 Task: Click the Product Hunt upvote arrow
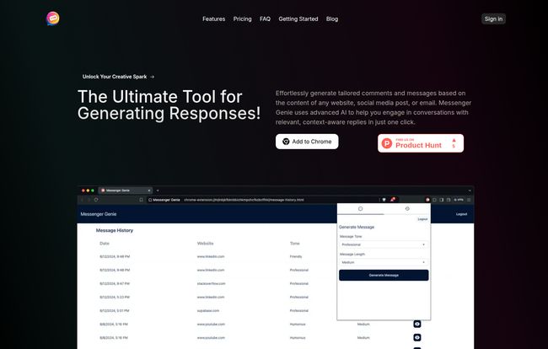[454, 140]
